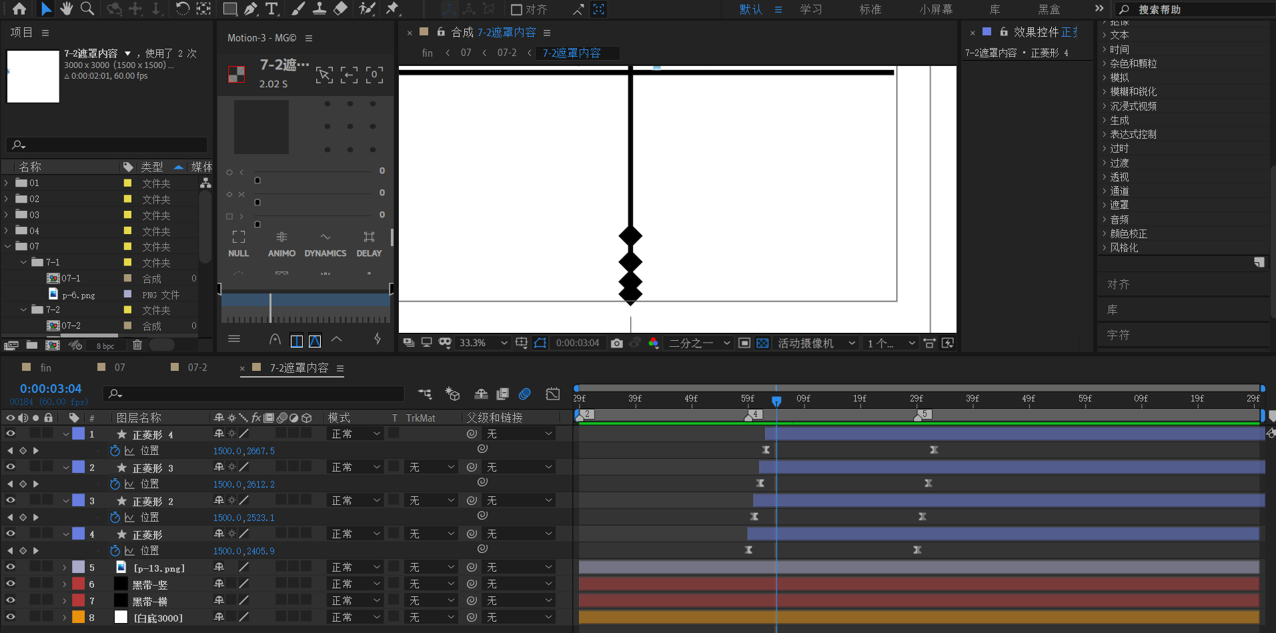Select the Selection arrow tool
The image size is (1276, 633).
click(x=45, y=9)
